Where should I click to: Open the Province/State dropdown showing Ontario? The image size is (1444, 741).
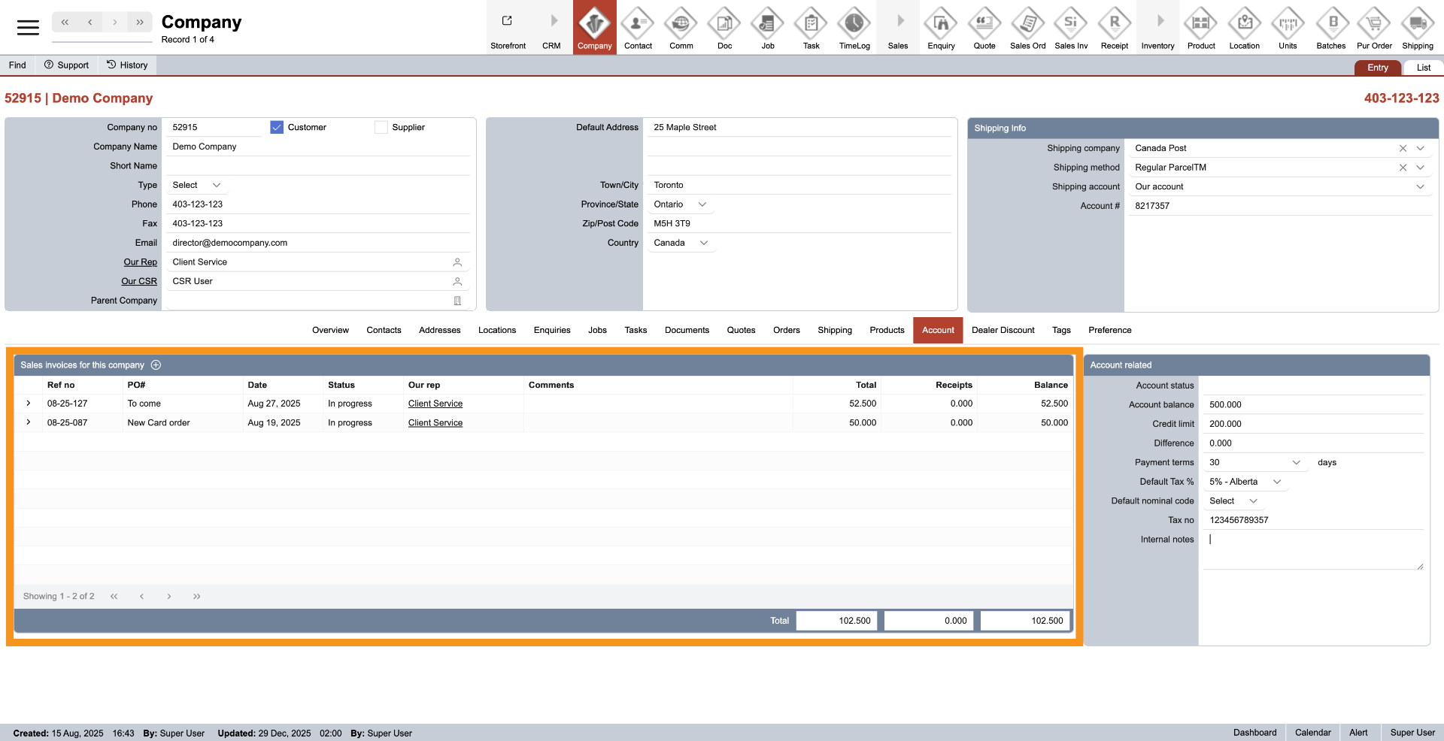(x=702, y=204)
